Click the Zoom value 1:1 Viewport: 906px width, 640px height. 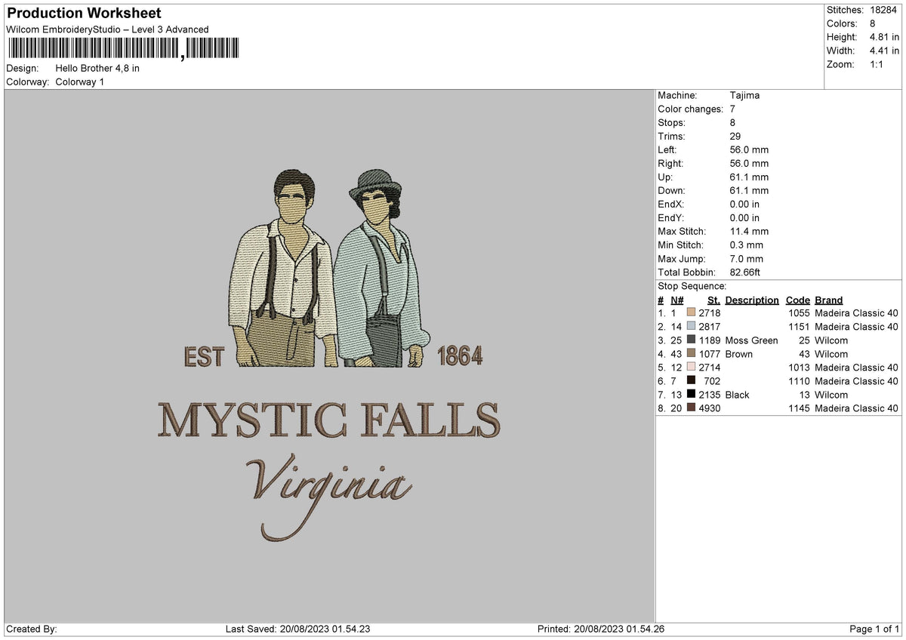(877, 64)
